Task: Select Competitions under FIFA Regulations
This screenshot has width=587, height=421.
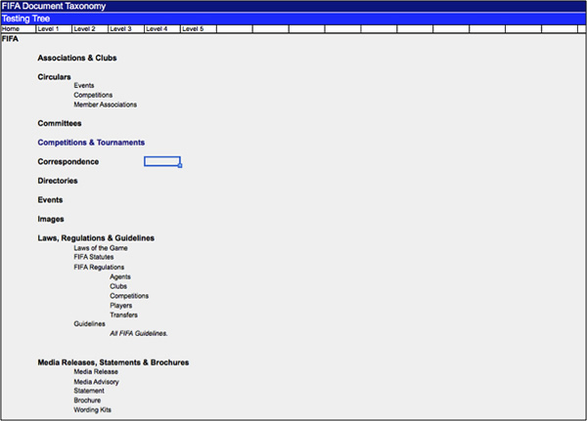Action: [x=129, y=296]
